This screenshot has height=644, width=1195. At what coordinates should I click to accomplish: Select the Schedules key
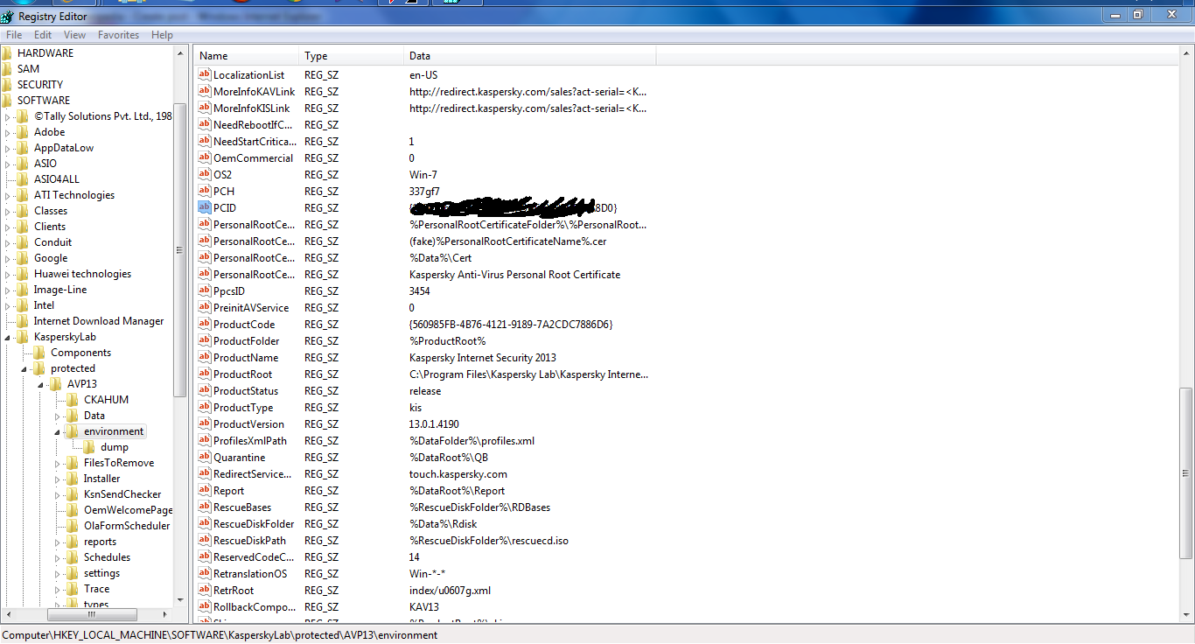[107, 556]
